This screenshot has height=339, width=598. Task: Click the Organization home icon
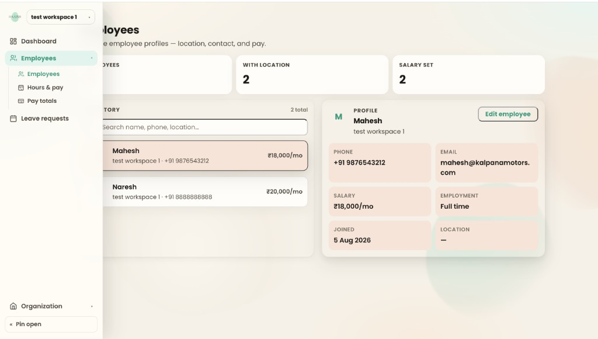13,306
